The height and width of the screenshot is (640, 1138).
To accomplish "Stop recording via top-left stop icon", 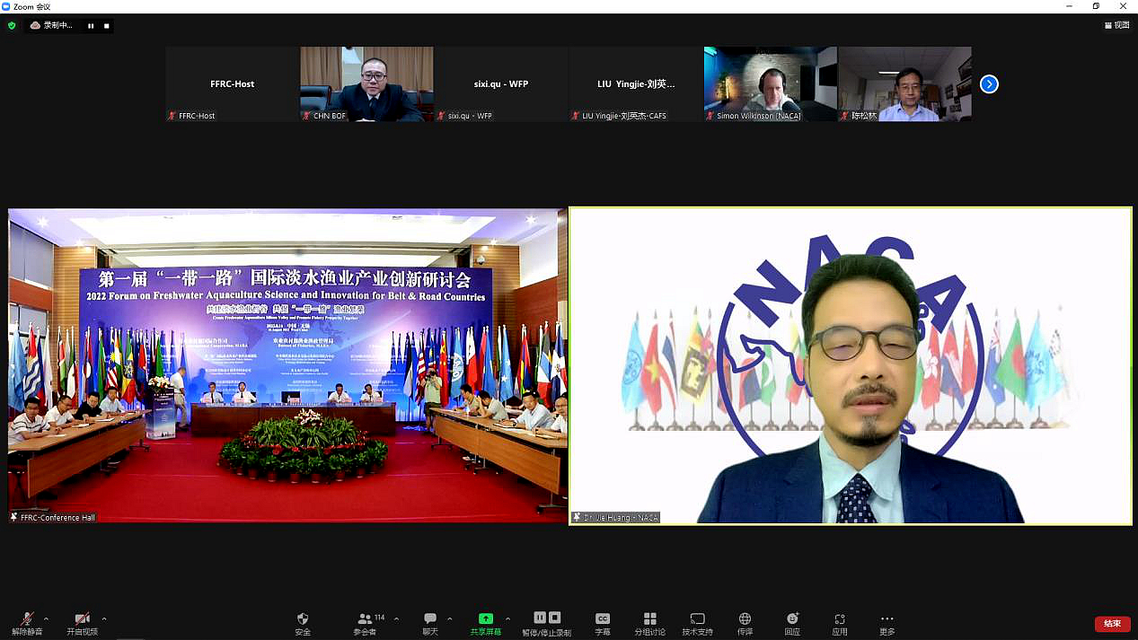I will click(x=106, y=26).
